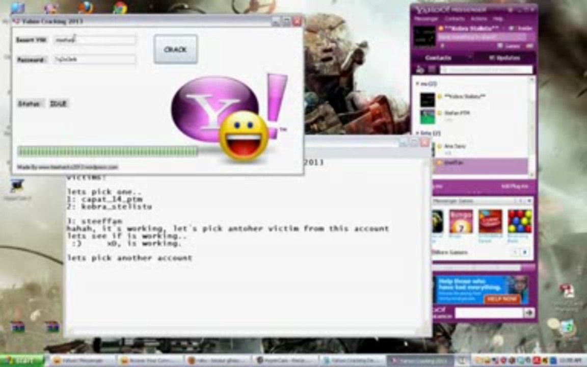
Task: Click the second WinRAR archive desktop icon
Action: [51, 327]
